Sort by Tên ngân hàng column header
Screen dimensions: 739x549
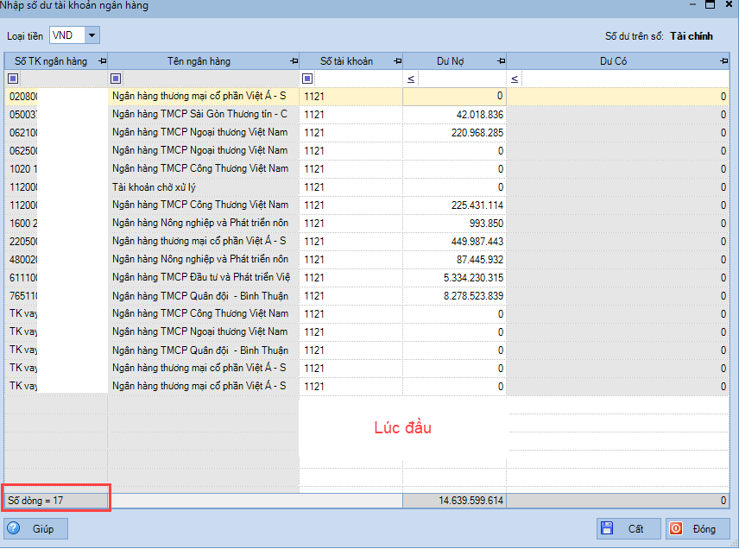coord(199,61)
